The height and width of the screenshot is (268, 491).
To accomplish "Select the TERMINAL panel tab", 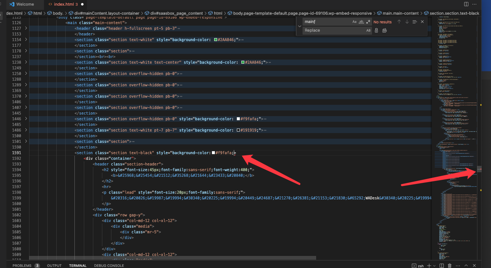I will pos(78,265).
